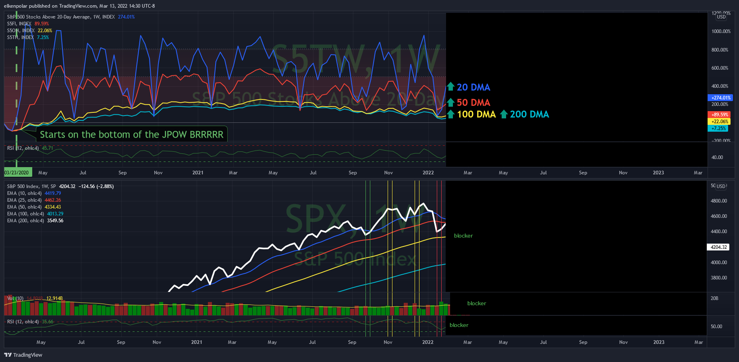Select the EMA (25, ohlc4) 4462.26 legend
Viewport: 739px width, 362px height.
(x=34, y=200)
